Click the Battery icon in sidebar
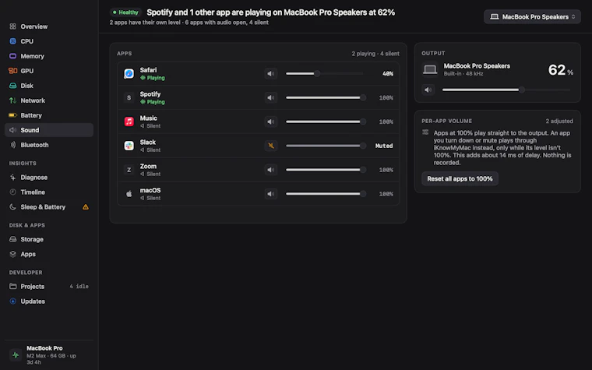Image resolution: width=592 pixels, height=370 pixels. point(12,115)
